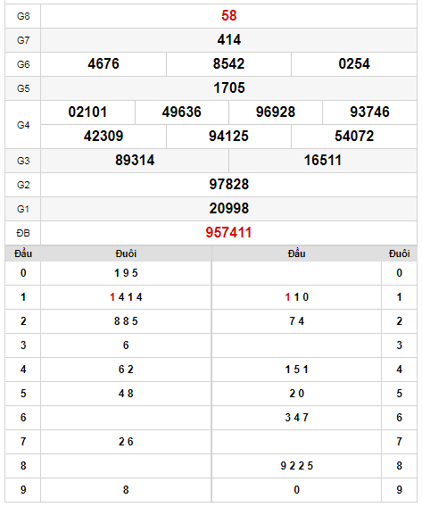
Task: Click G4 number 42309
Action: [x=103, y=137]
